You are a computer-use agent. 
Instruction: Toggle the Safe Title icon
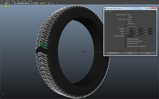pyautogui.click(x=28, y=3)
